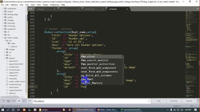Viewport: 200px width, 112px height.
Task: Open the Preferences menu
Action: pyautogui.click(x=55, y=5)
